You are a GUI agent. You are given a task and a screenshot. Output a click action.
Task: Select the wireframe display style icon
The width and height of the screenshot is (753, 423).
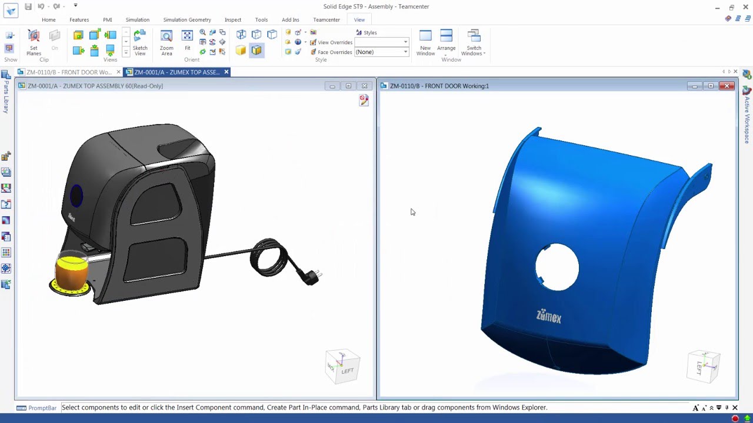coord(241,35)
